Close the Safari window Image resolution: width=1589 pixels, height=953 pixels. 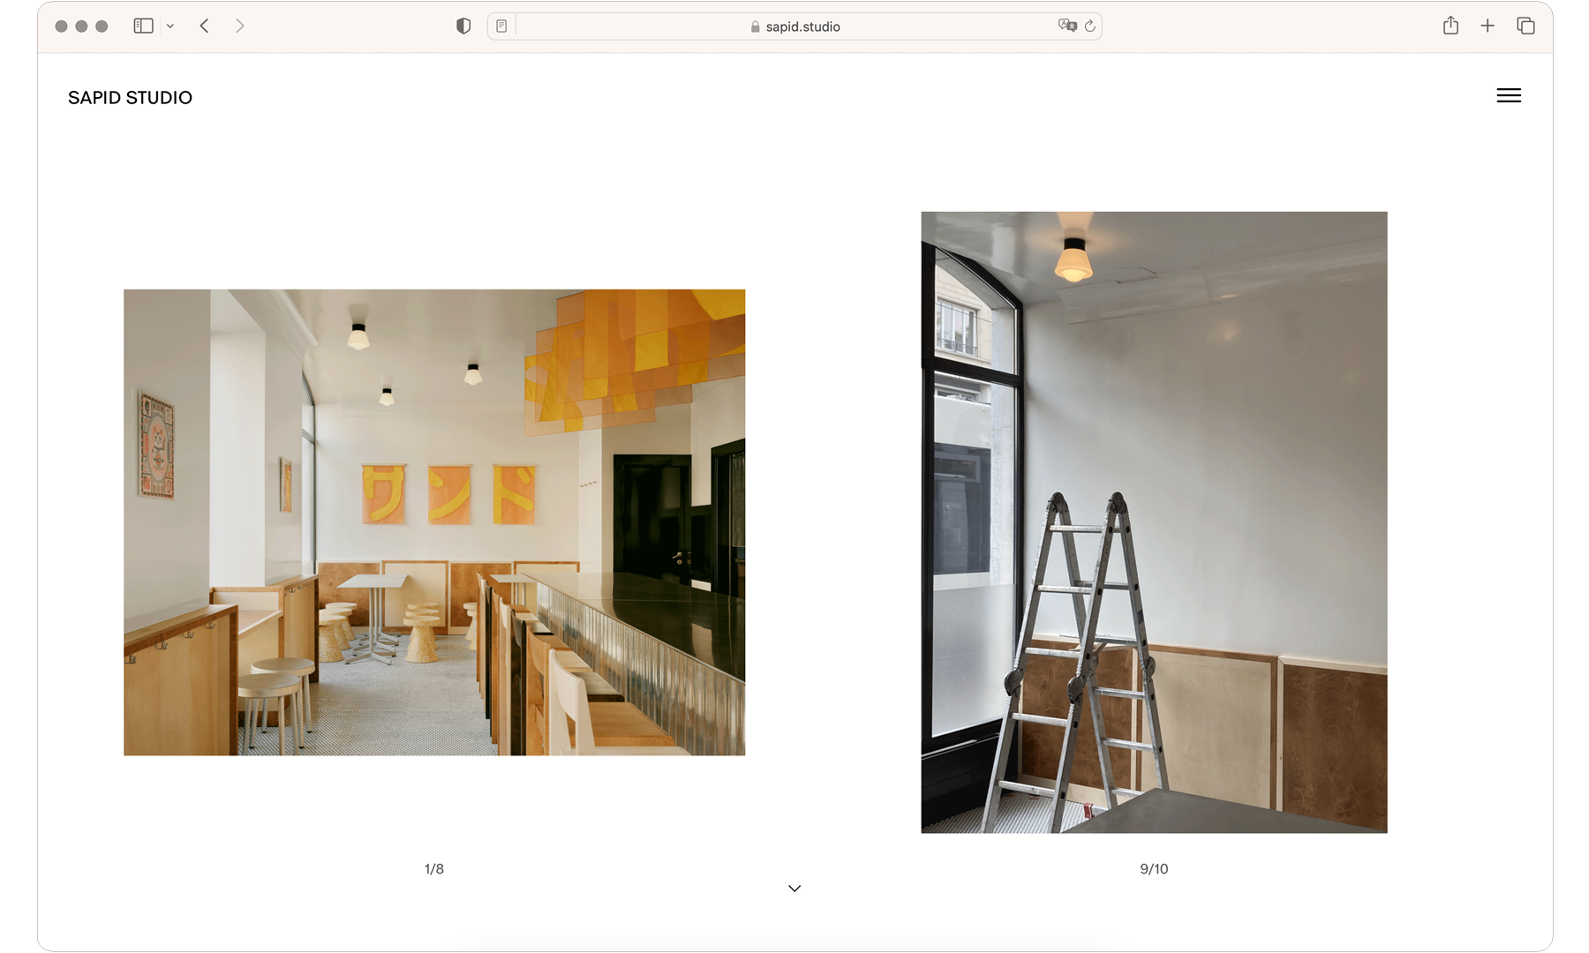tap(61, 26)
